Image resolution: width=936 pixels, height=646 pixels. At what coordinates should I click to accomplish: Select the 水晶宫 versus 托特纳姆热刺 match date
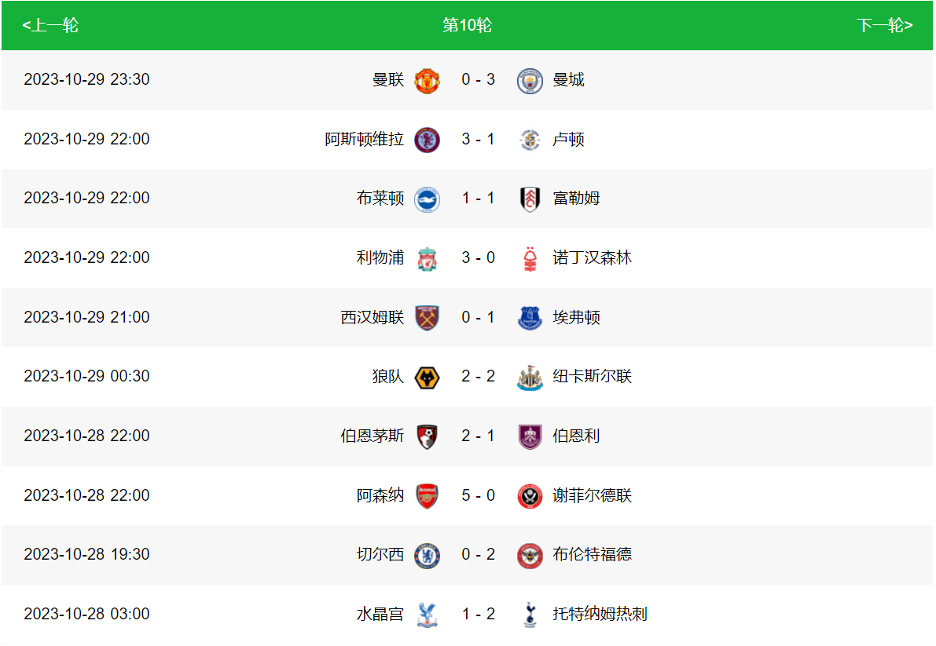pyautogui.click(x=86, y=614)
